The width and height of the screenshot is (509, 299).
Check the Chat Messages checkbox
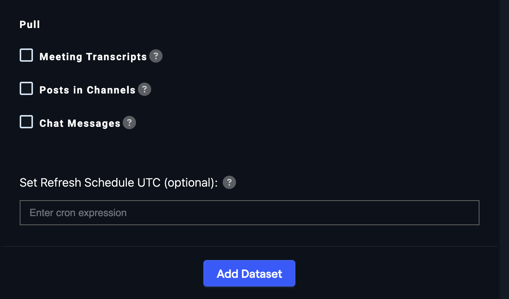click(27, 122)
